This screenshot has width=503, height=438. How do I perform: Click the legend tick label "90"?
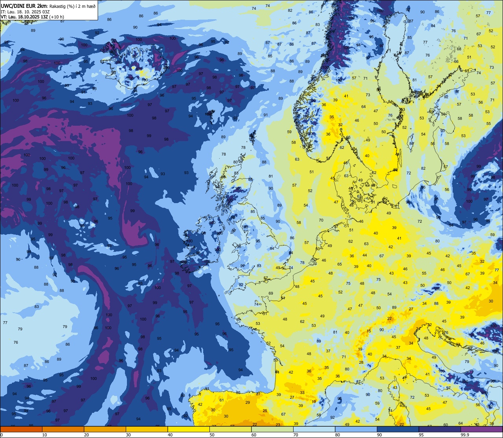click(379, 435)
